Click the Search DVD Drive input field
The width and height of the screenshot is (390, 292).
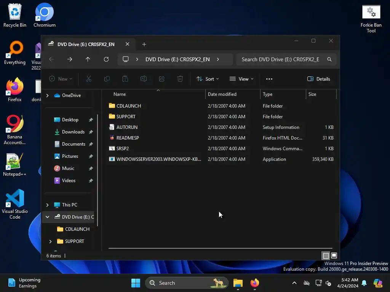[286, 59]
